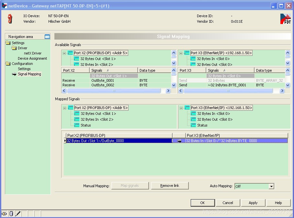Click the Remove link button
294x218 pixels.
[170, 186]
